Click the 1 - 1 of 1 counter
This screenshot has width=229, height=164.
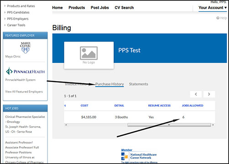click(70, 96)
